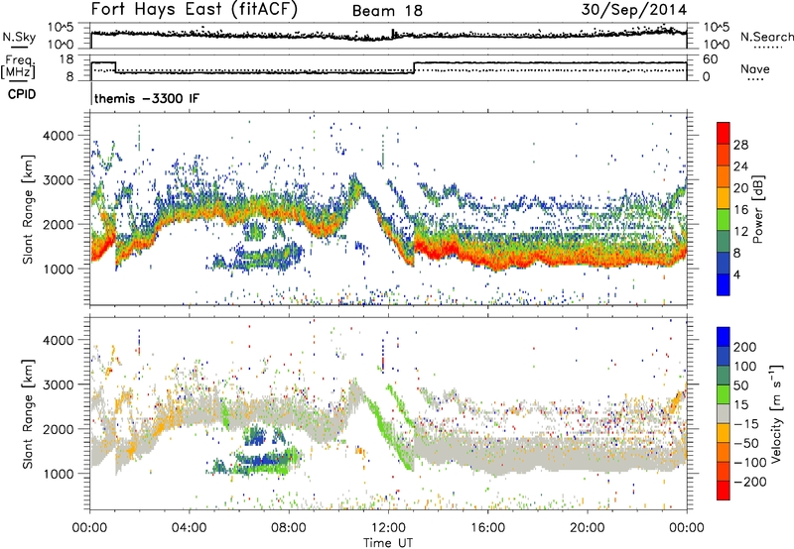Click the 'Nave' legend label
The height and width of the screenshot is (549, 794).
pos(754,68)
